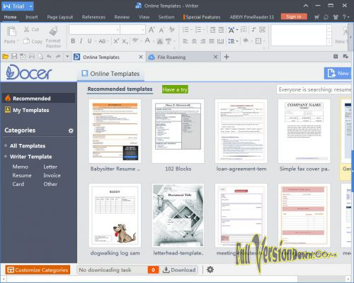The width and height of the screenshot is (354, 283).
Task: Click the Copy icon
Action: (26, 41)
